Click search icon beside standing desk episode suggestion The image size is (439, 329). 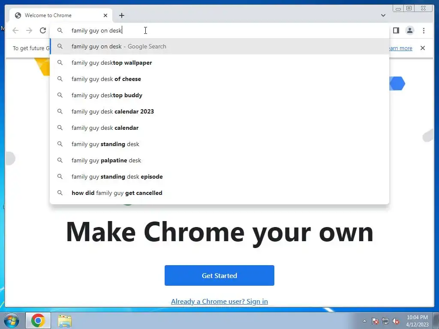[x=60, y=176]
